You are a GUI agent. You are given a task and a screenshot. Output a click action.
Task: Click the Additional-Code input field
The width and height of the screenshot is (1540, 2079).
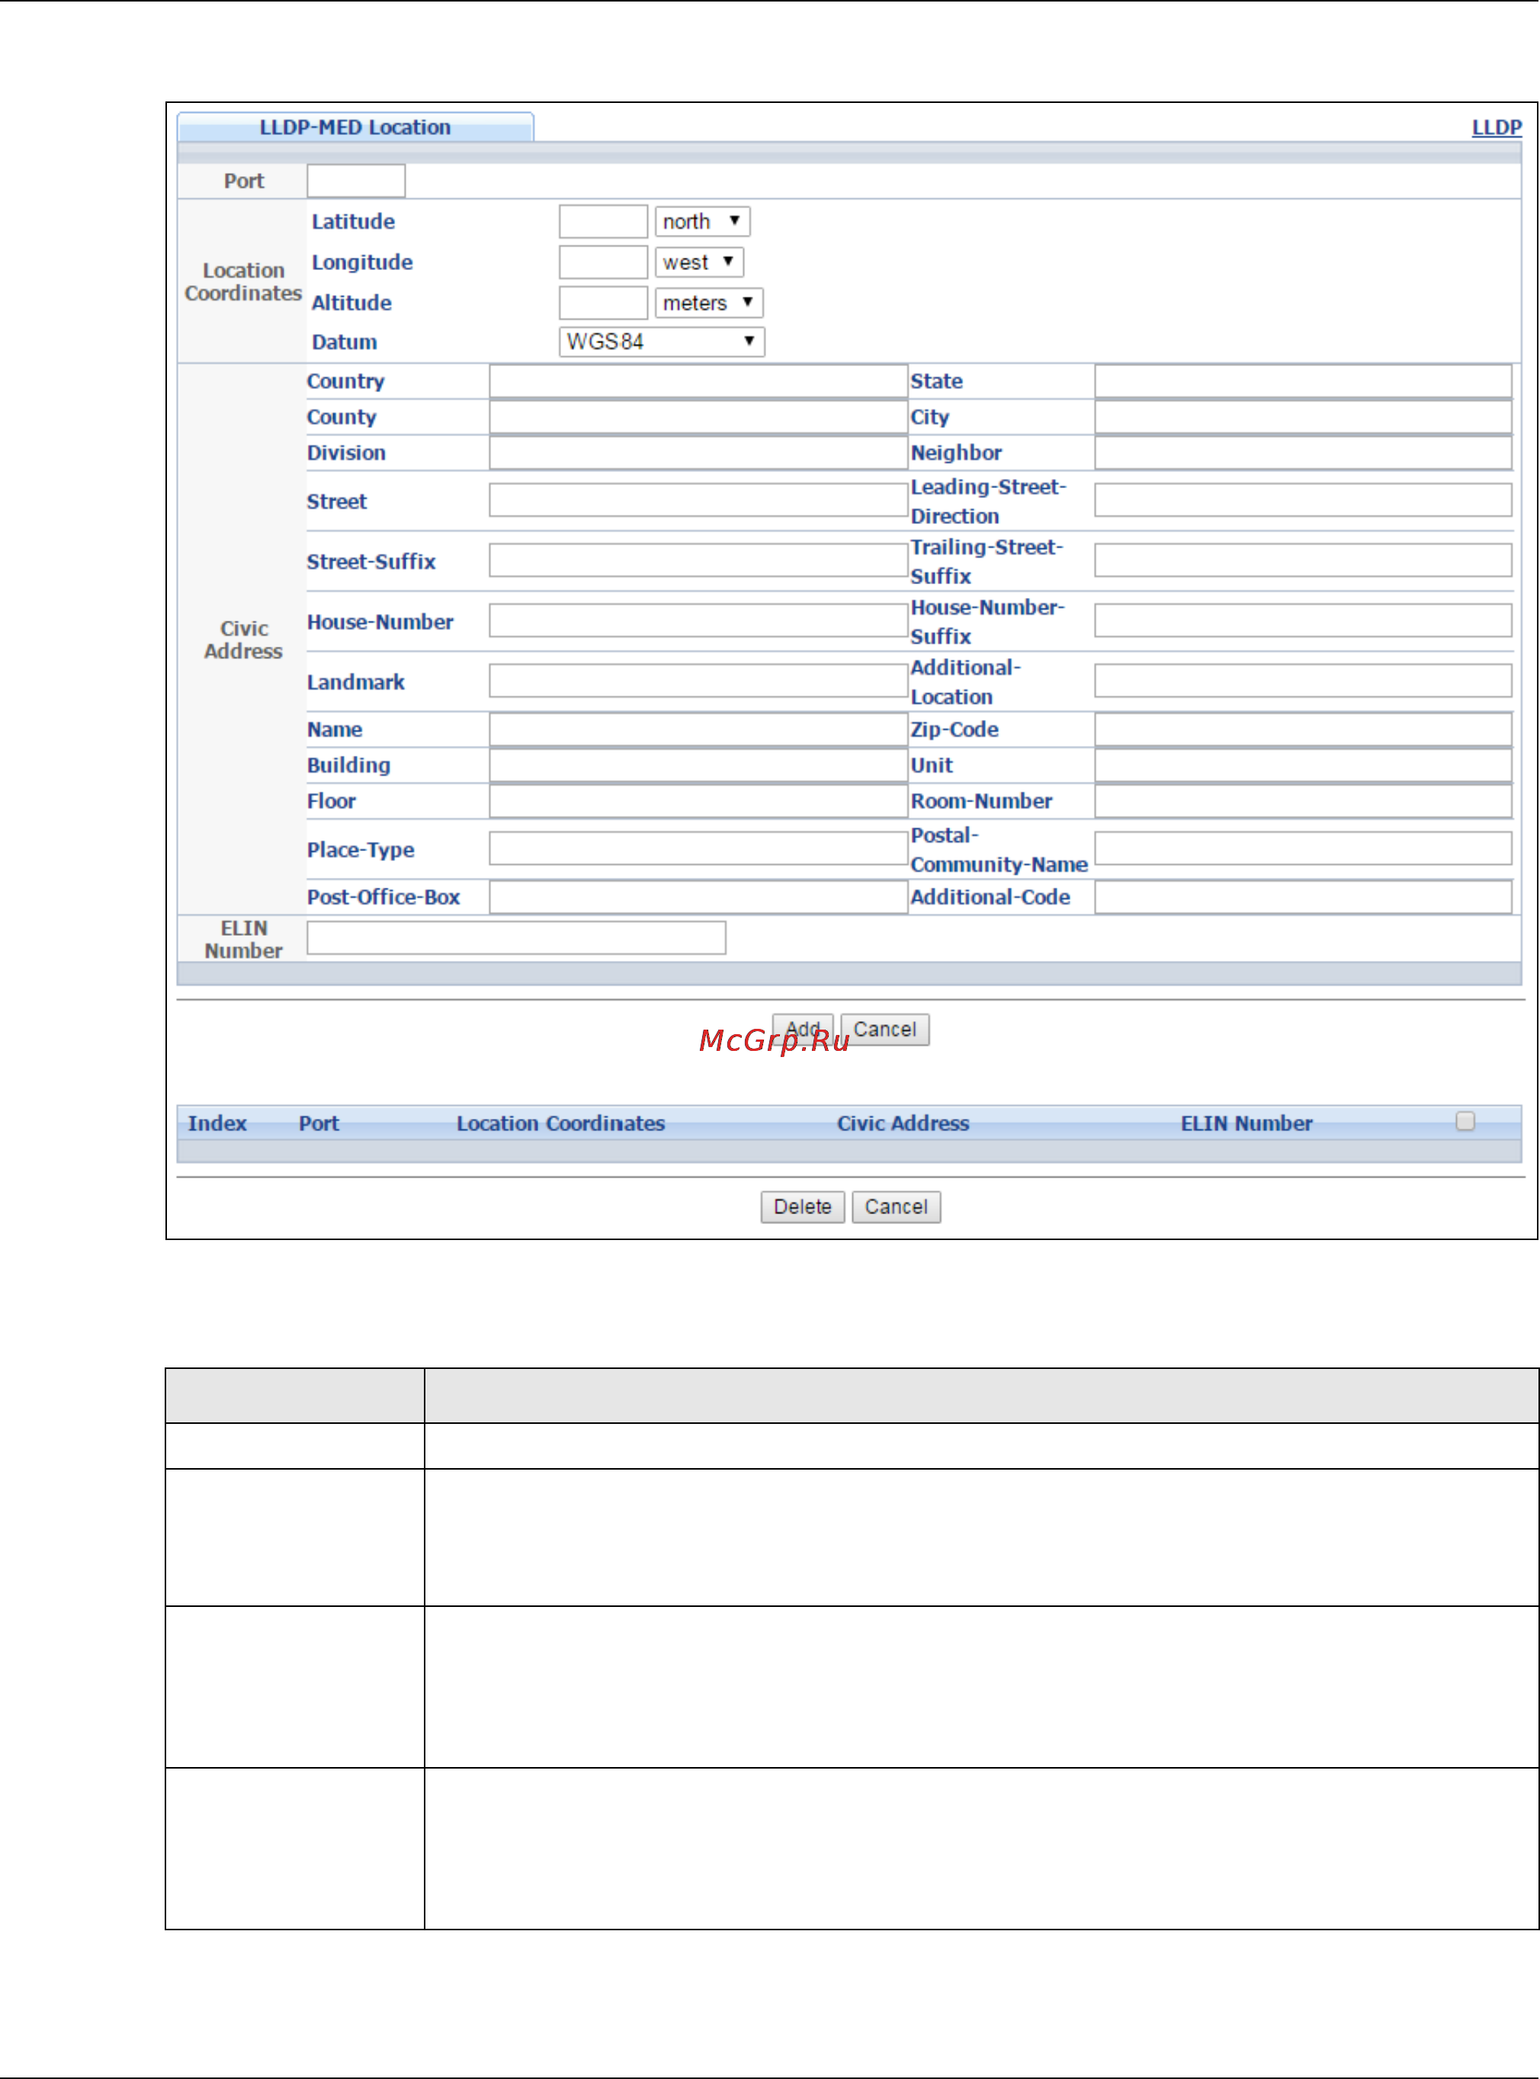pyautogui.click(x=1303, y=898)
